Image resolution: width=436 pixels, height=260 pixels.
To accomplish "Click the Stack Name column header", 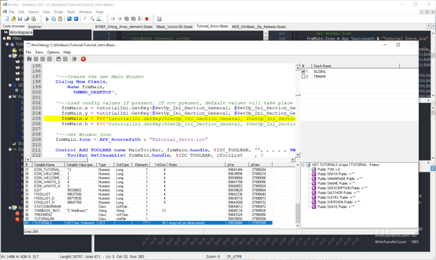I will coord(355,66).
